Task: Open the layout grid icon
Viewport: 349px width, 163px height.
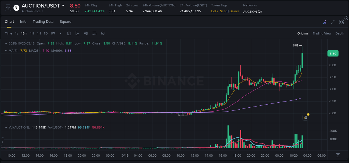Action: pyautogui.click(x=341, y=22)
